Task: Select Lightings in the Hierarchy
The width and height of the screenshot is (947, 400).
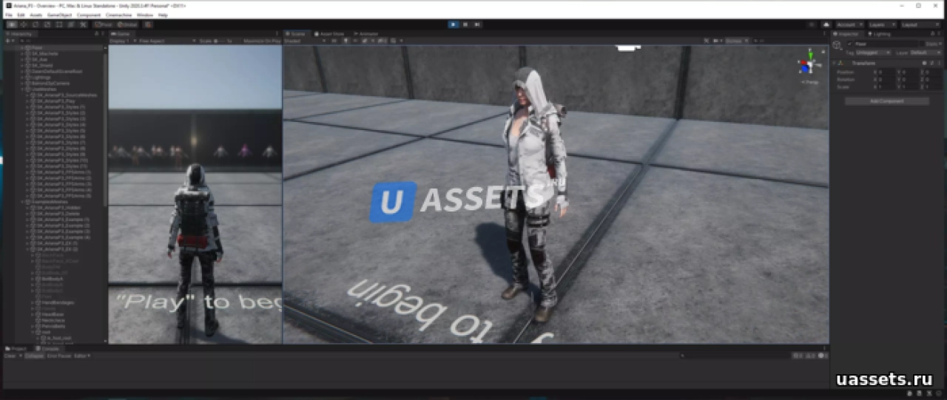Action: [x=41, y=77]
